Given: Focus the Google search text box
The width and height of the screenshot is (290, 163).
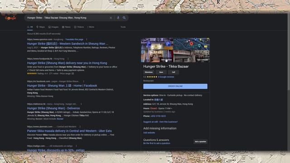Looking at the screenshot, I should (x=68, y=18).
